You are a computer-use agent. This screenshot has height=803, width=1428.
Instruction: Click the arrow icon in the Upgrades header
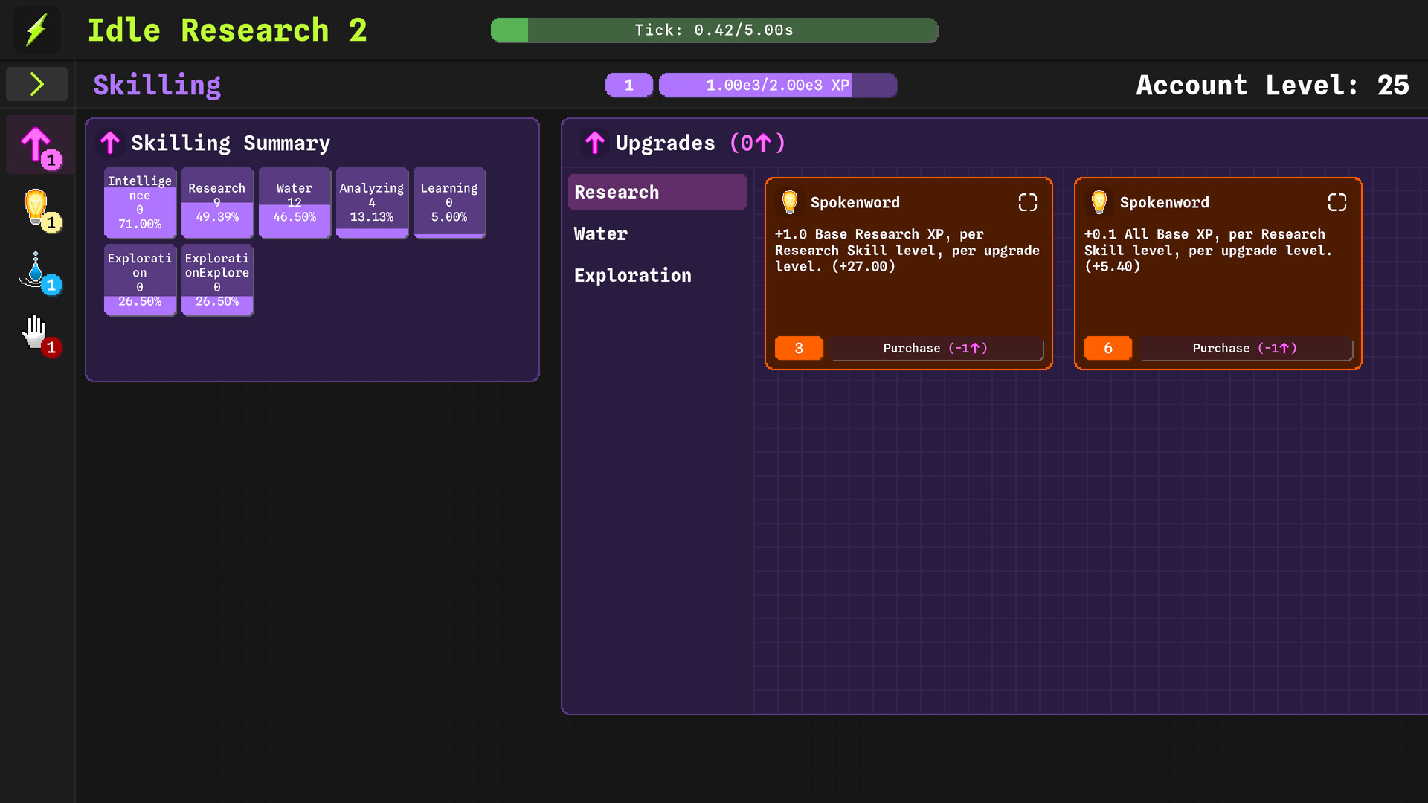(594, 143)
